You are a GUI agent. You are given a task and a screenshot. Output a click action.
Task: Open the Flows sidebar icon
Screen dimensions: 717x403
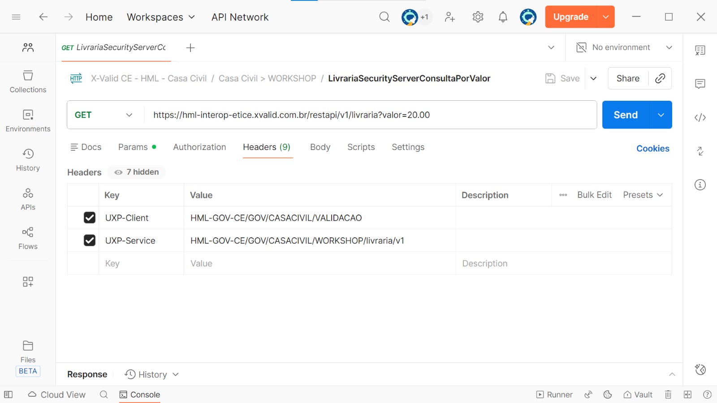pos(28,238)
